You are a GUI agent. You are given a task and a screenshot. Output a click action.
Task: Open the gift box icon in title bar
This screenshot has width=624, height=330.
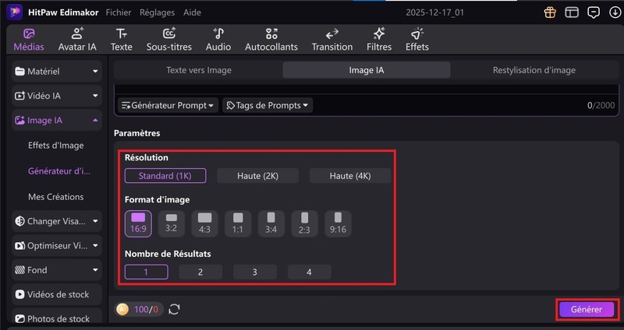[550, 12]
